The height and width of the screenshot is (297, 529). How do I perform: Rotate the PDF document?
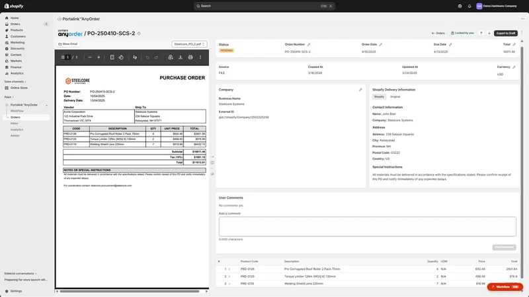(x=121, y=57)
